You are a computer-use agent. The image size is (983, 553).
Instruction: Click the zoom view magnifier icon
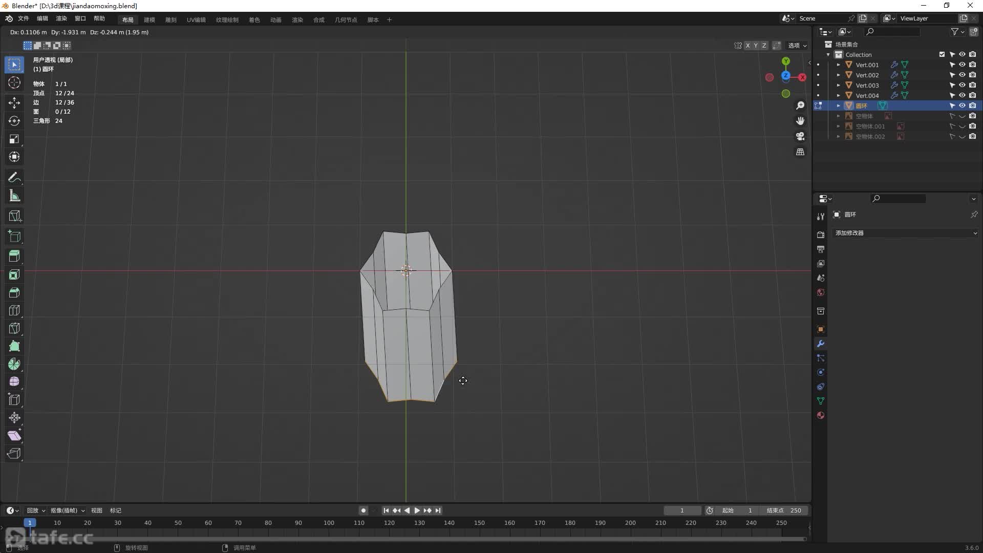click(x=800, y=105)
